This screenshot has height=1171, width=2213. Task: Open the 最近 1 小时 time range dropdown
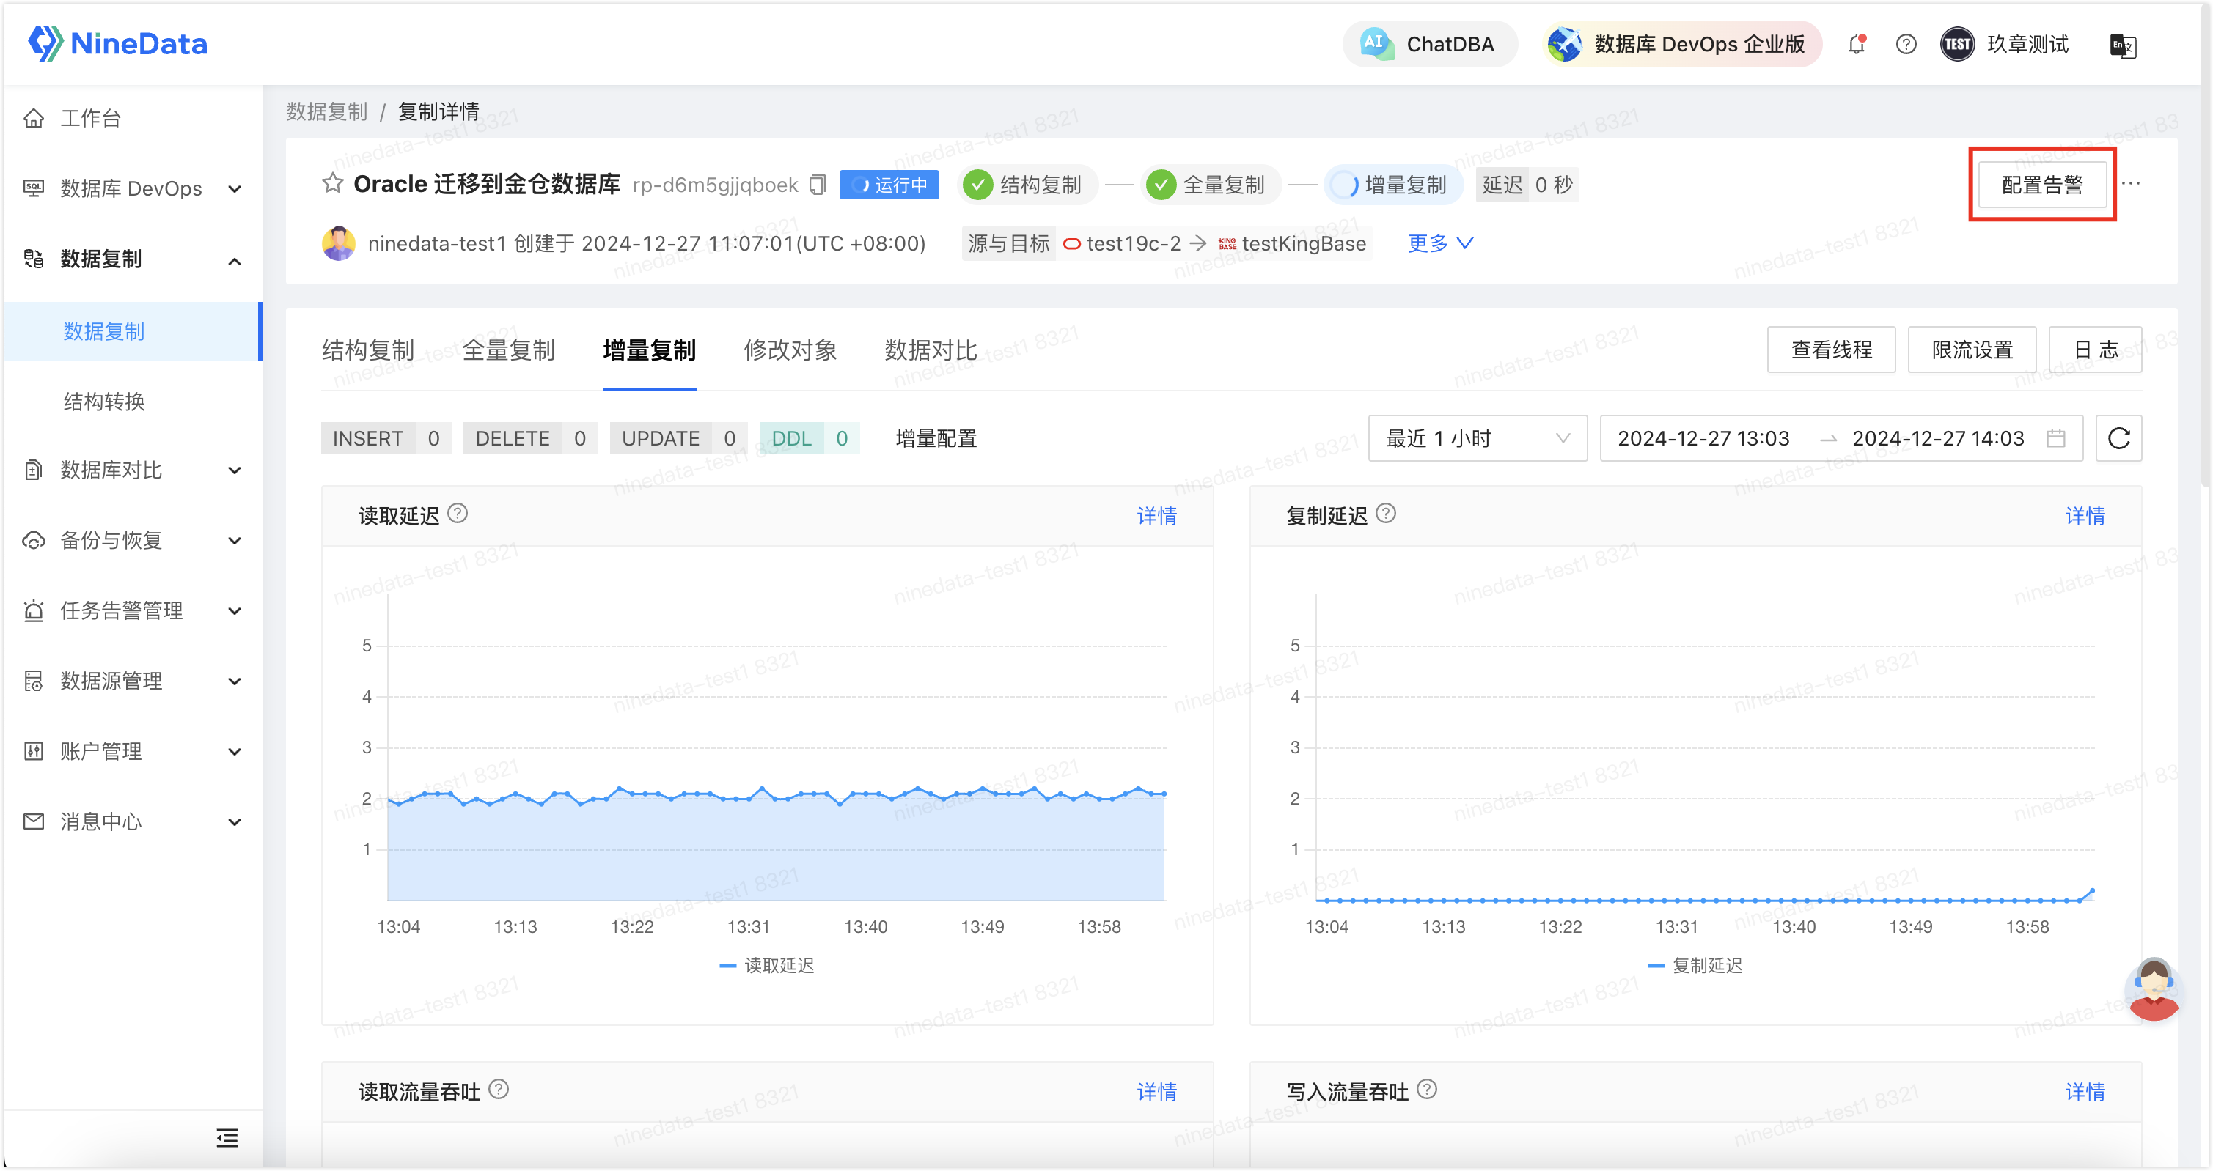coord(1478,439)
